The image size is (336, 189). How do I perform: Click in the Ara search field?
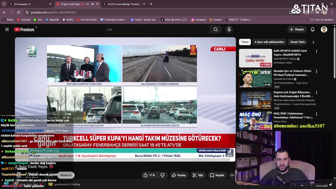click(157, 29)
